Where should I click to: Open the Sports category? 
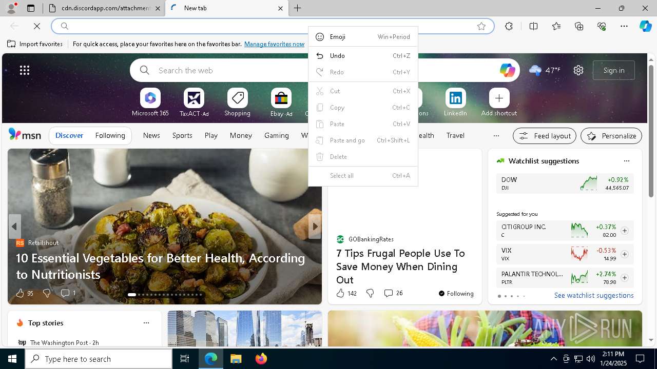[182, 135]
